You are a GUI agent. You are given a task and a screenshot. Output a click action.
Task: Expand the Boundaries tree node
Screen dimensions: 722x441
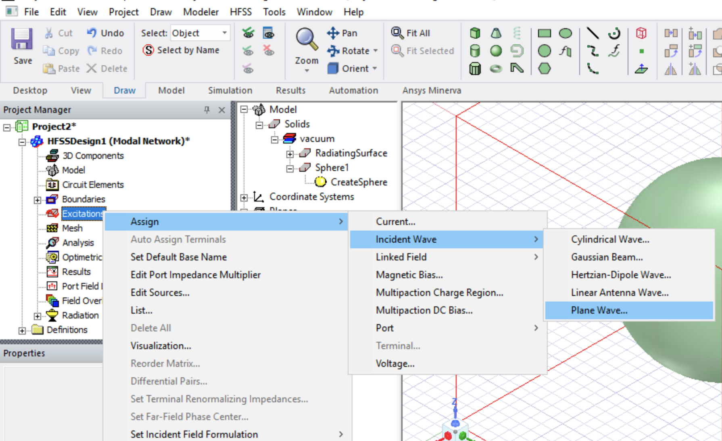[38, 200]
